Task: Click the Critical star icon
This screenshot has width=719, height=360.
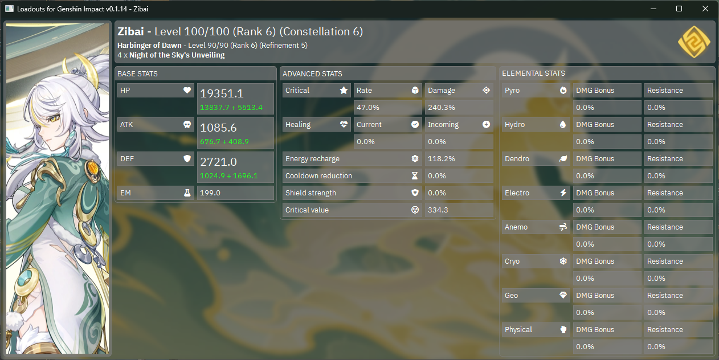Action: tap(344, 91)
